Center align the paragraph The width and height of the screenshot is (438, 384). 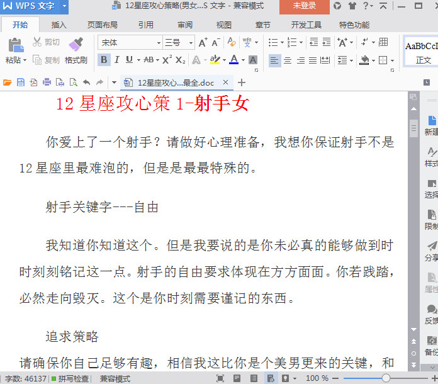[288, 60]
